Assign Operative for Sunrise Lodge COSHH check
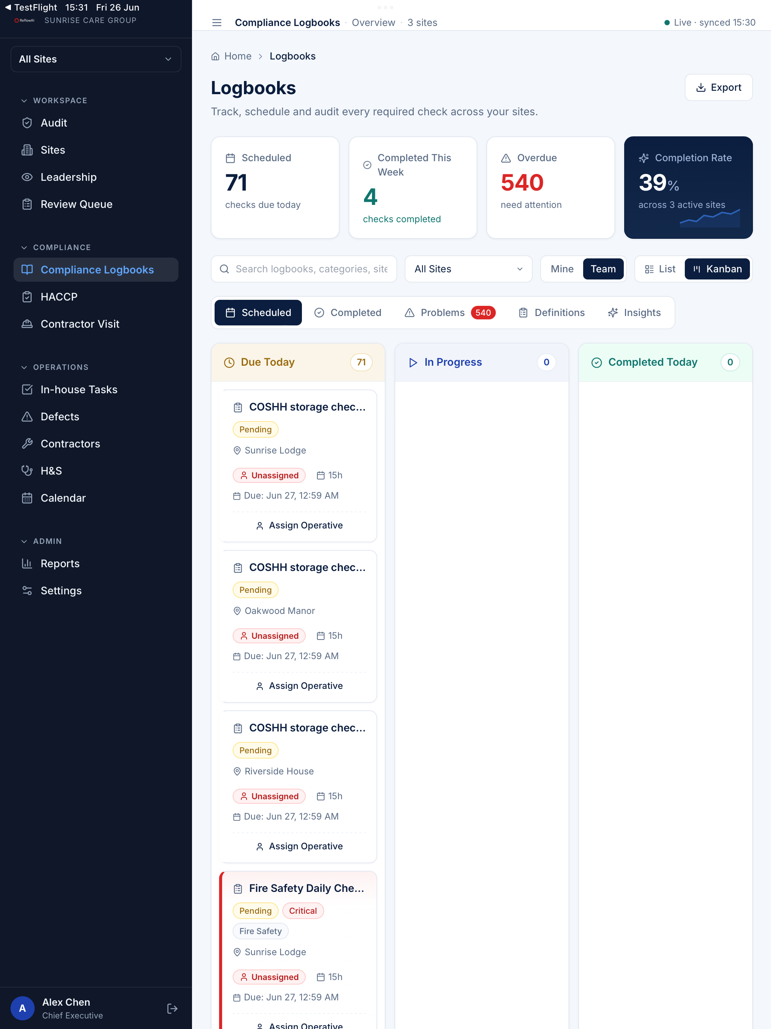Screen dimensions: 771x1029 [x=299, y=525]
